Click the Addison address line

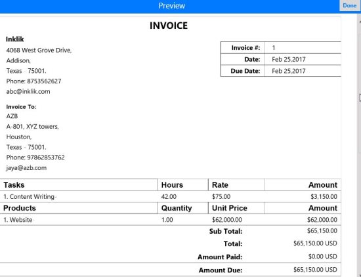pos(18,60)
